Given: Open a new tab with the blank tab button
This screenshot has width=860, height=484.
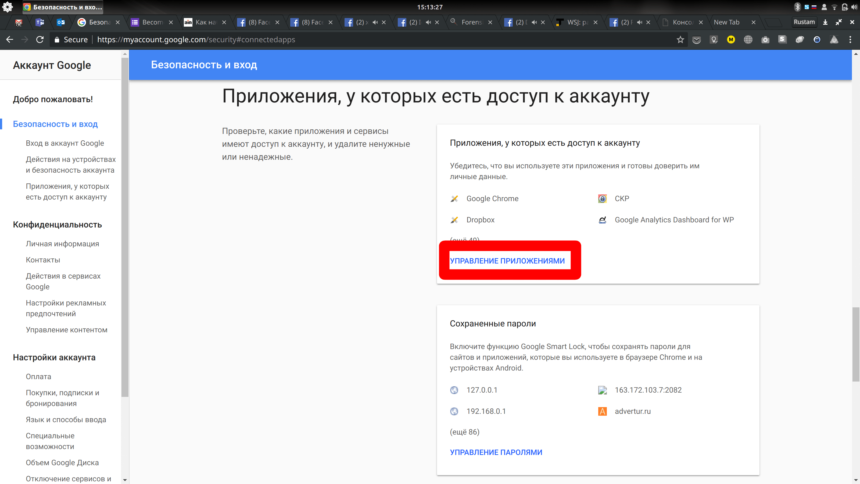Looking at the screenshot, I should coord(773,22).
